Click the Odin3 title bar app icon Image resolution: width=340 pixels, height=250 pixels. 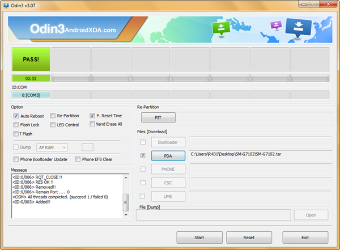[6, 6]
